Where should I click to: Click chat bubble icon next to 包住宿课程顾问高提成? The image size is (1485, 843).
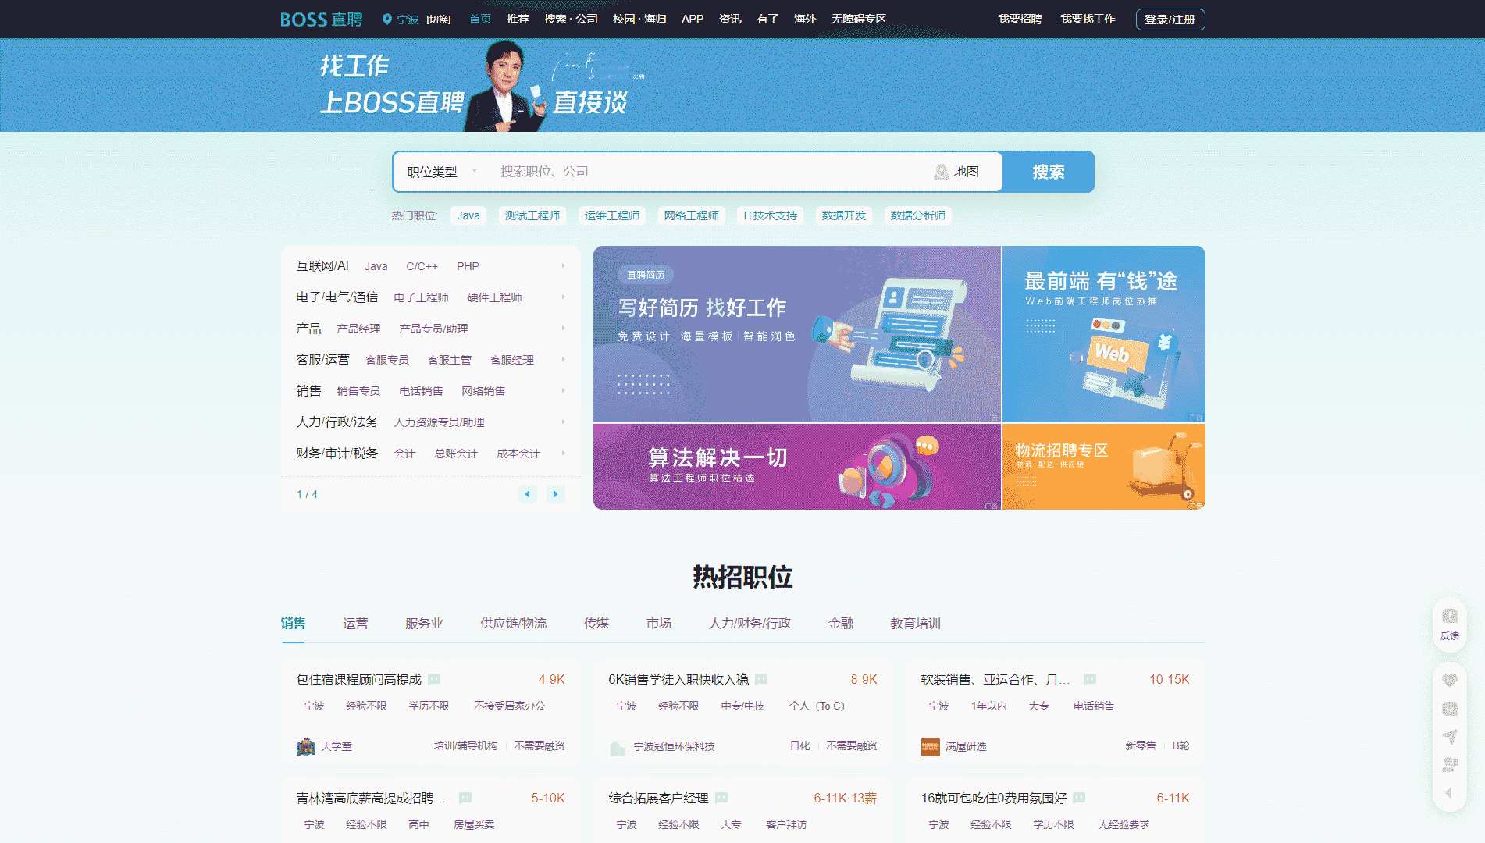click(434, 679)
